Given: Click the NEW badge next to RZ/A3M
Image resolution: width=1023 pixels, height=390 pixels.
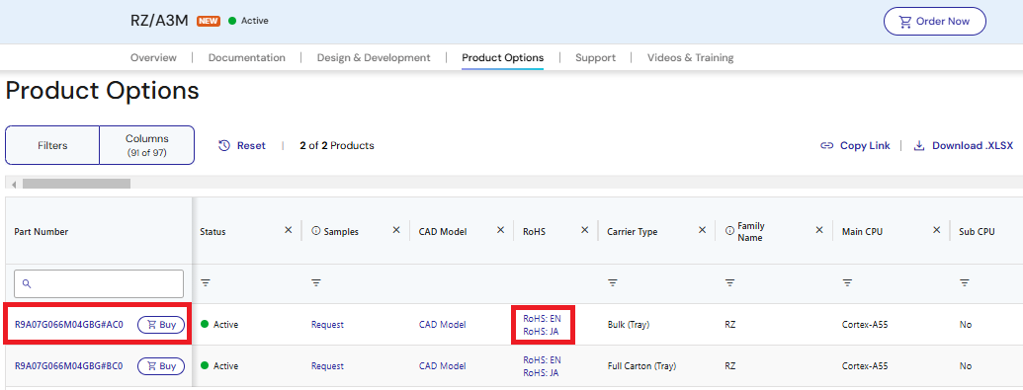Looking at the screenshot, I should (209, 21).
